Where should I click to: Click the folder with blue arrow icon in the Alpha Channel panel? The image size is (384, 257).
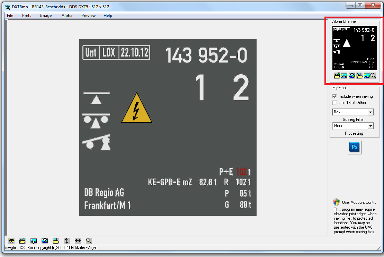[x=359, y=76]
